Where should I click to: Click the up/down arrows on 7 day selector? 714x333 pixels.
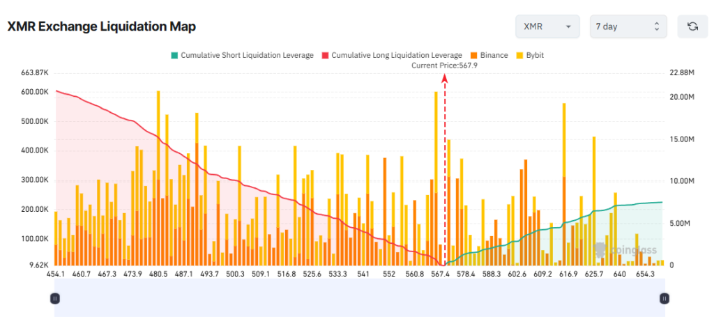point(657,26)
